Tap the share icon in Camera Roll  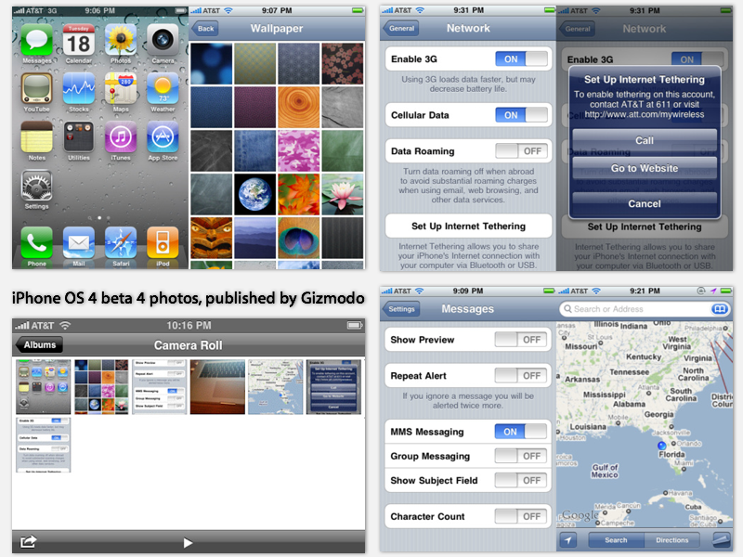click(29, 541)
